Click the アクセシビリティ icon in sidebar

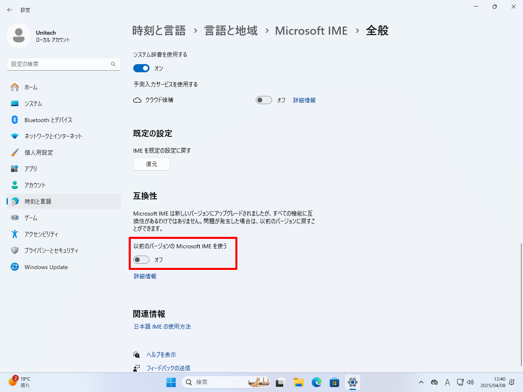point(15,234)
